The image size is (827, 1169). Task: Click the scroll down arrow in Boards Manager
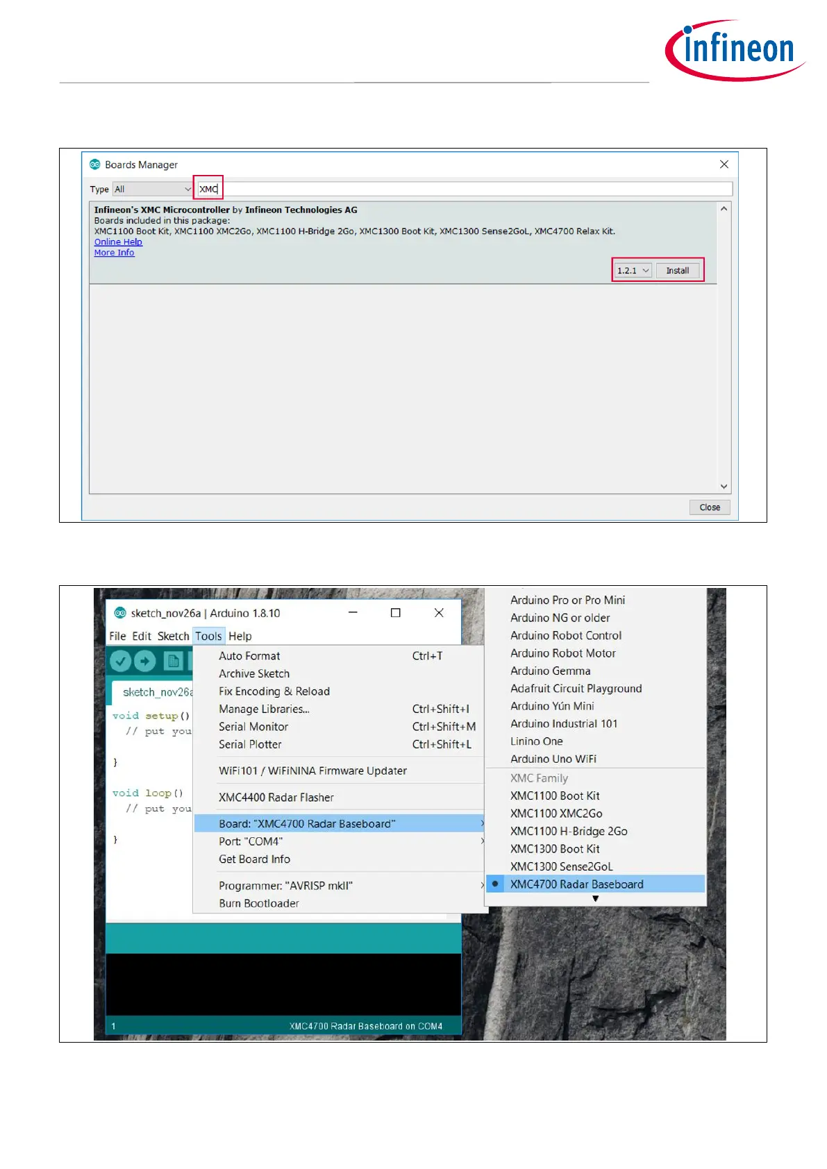pos(724,487)
